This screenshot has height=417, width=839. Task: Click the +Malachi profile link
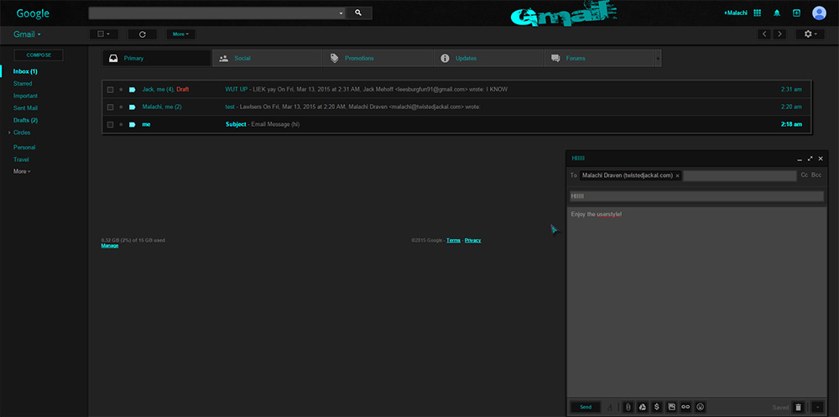[x=735, y=13]
